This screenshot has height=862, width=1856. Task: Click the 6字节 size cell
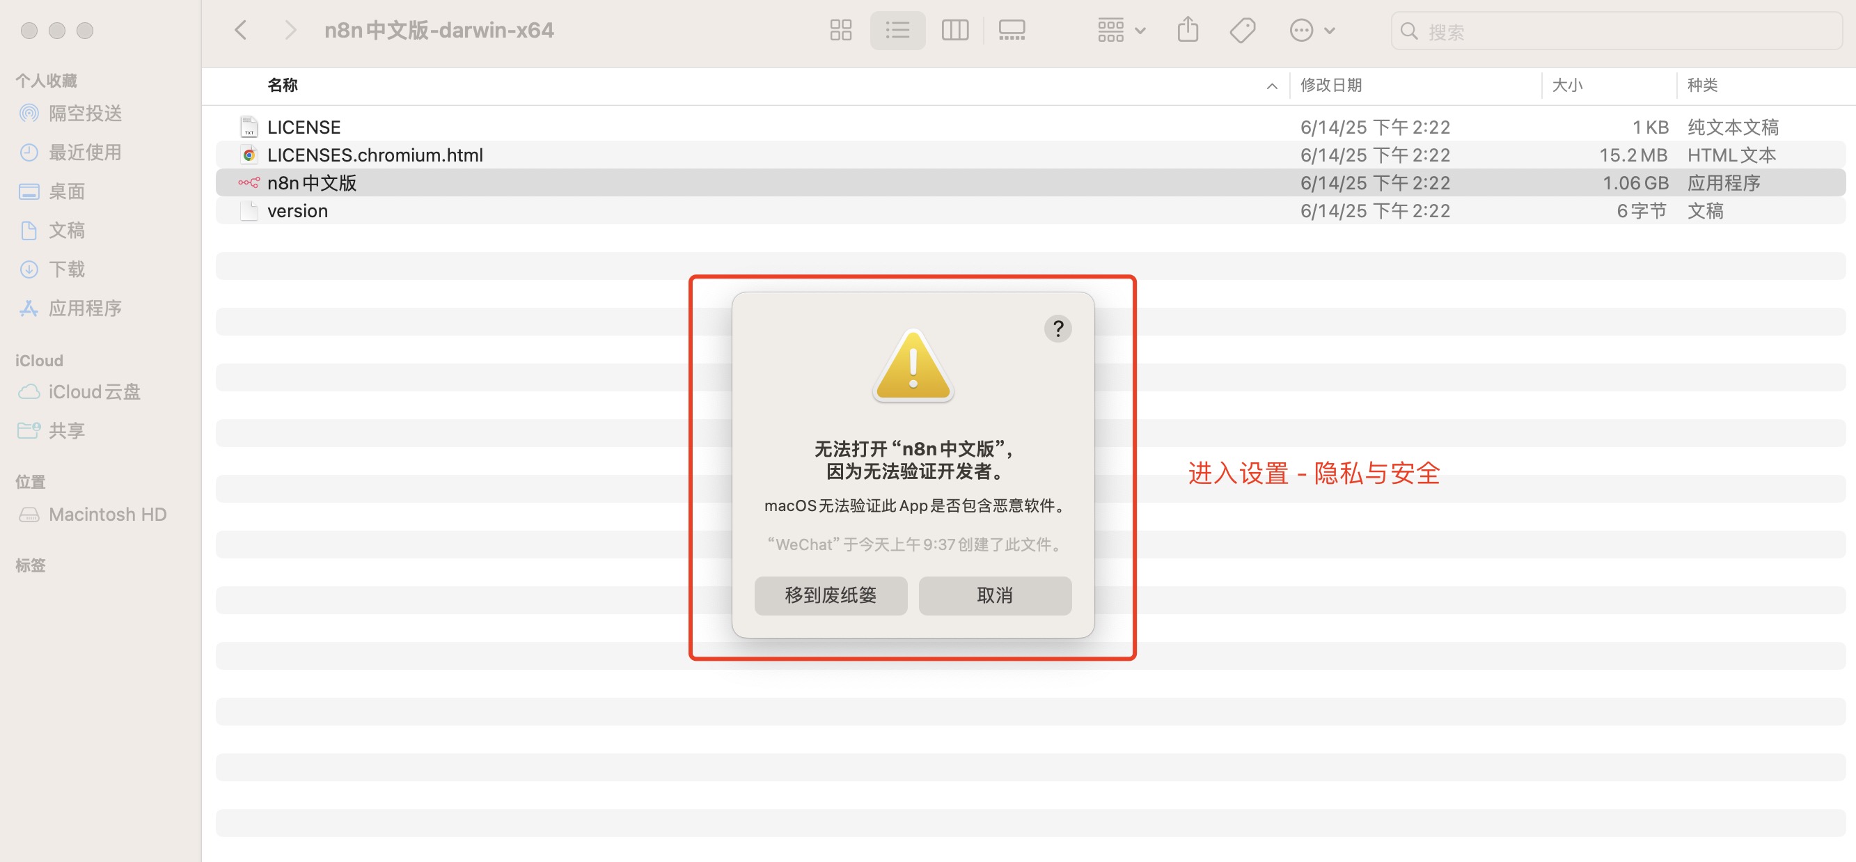[x=1642, y=210]
